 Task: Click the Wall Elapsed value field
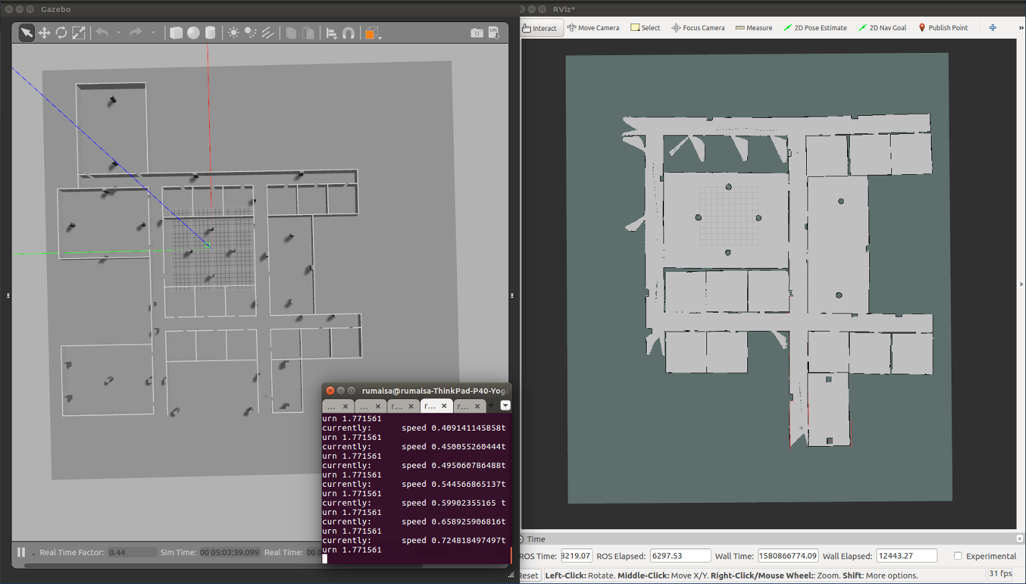coord(907,556)
